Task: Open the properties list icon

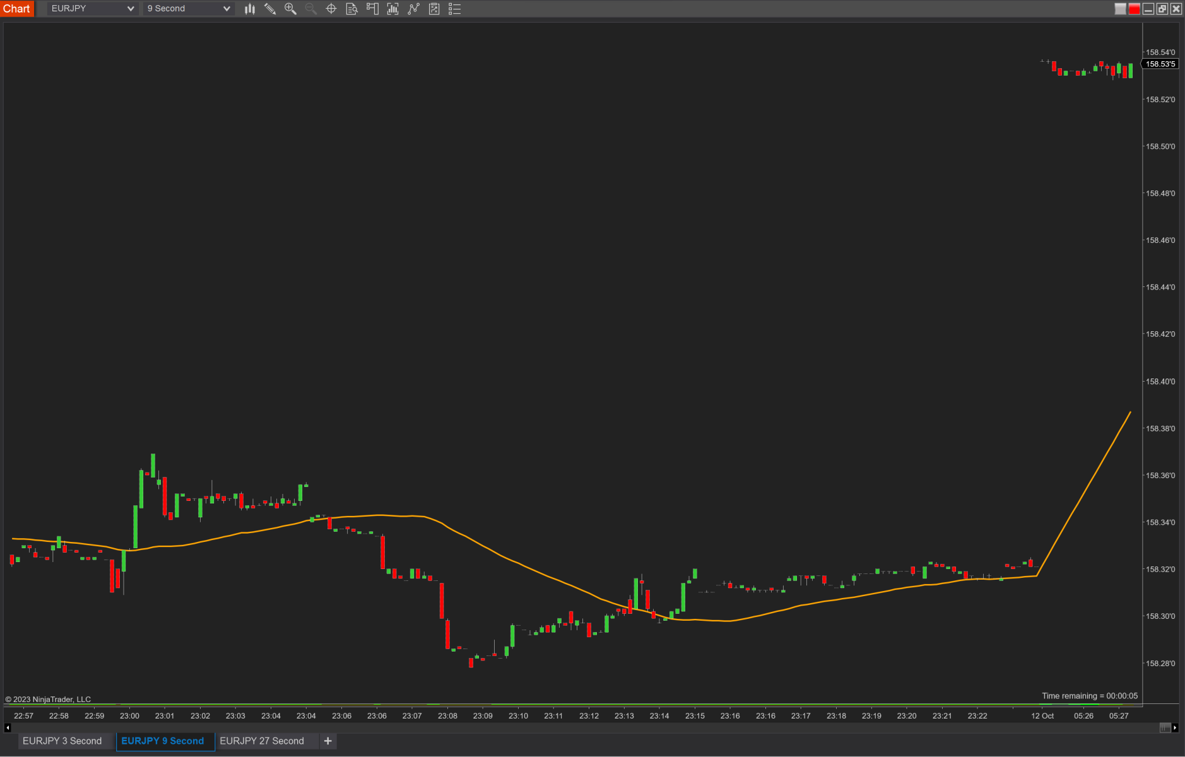Action: pyautogui.click(x=454, y=9)
